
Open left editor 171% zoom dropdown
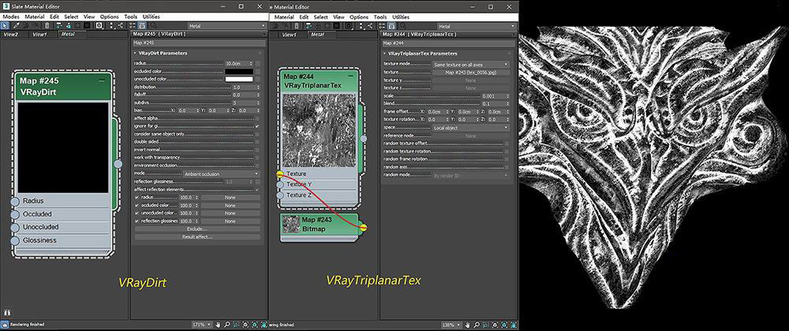coord(202,325)
